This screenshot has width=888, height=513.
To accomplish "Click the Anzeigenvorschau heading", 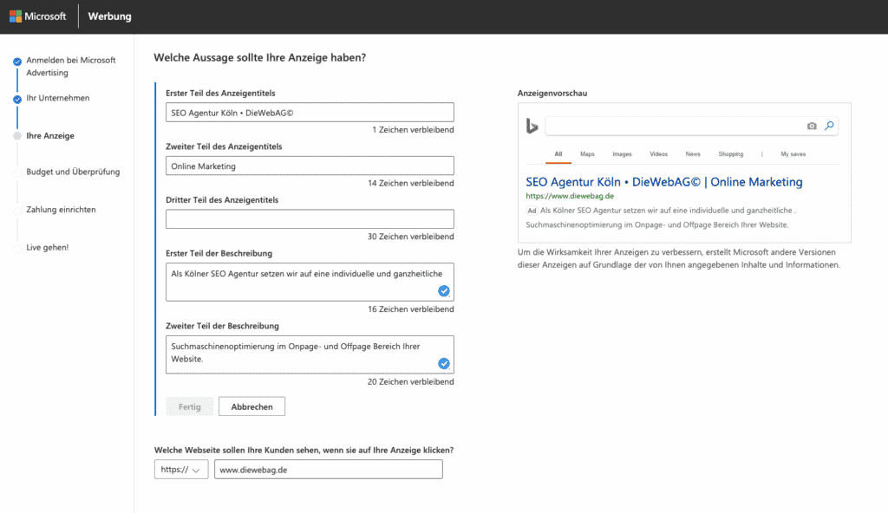I will point(552,93).
